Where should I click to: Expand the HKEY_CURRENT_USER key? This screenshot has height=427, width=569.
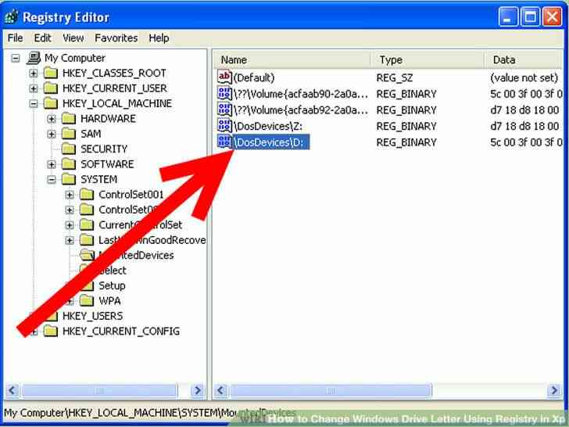point(34,88)
